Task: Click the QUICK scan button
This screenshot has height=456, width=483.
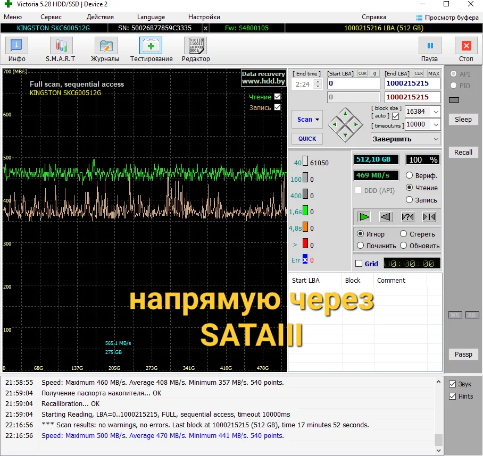Action: point(307,139)
